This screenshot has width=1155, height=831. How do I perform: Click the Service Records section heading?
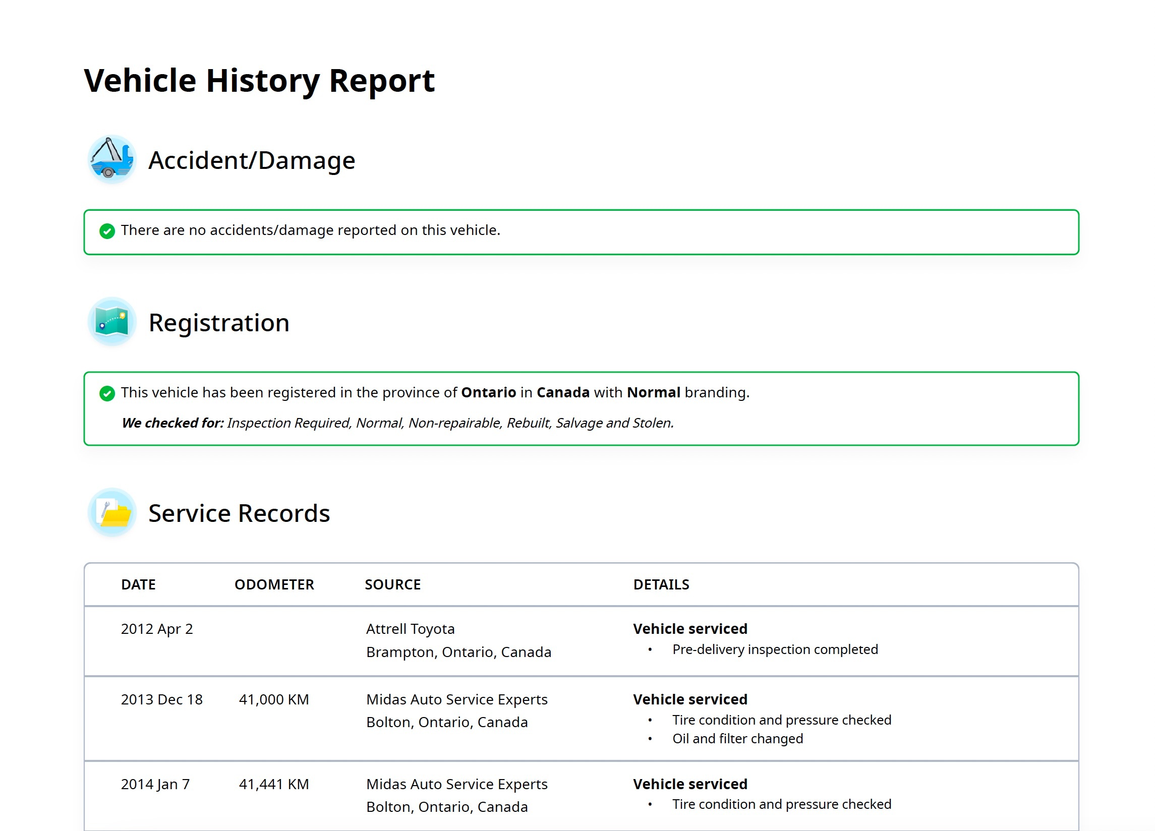[x=239, y=513]
